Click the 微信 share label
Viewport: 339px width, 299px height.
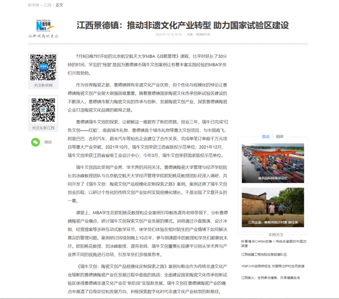point(48,142)
